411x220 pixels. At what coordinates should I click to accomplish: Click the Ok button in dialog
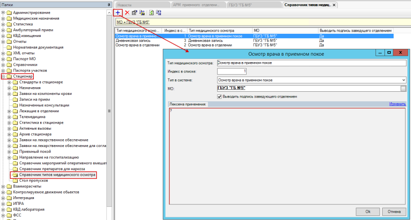click(x=368, y=212)
